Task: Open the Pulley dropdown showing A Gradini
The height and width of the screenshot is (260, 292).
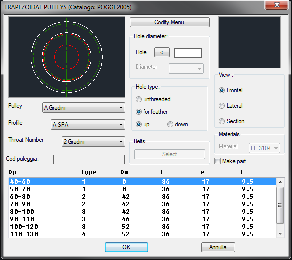Action: click(x=84, y=108)
